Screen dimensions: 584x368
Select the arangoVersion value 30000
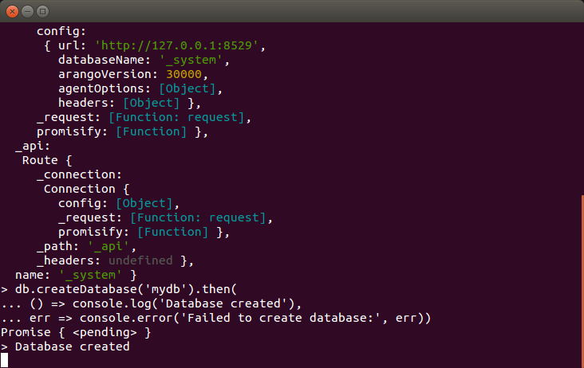click(x=183, y=74)
